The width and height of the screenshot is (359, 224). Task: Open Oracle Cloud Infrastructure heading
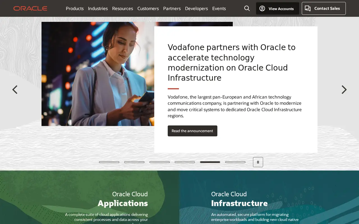239,199
